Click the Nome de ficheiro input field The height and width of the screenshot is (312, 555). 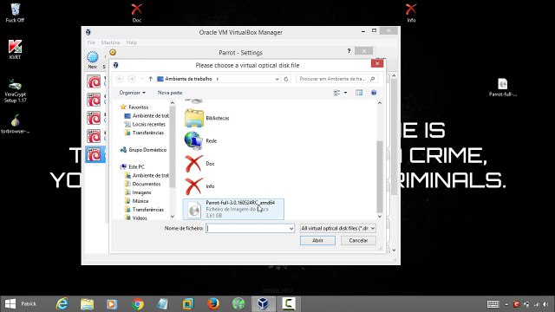pos(250,229)
